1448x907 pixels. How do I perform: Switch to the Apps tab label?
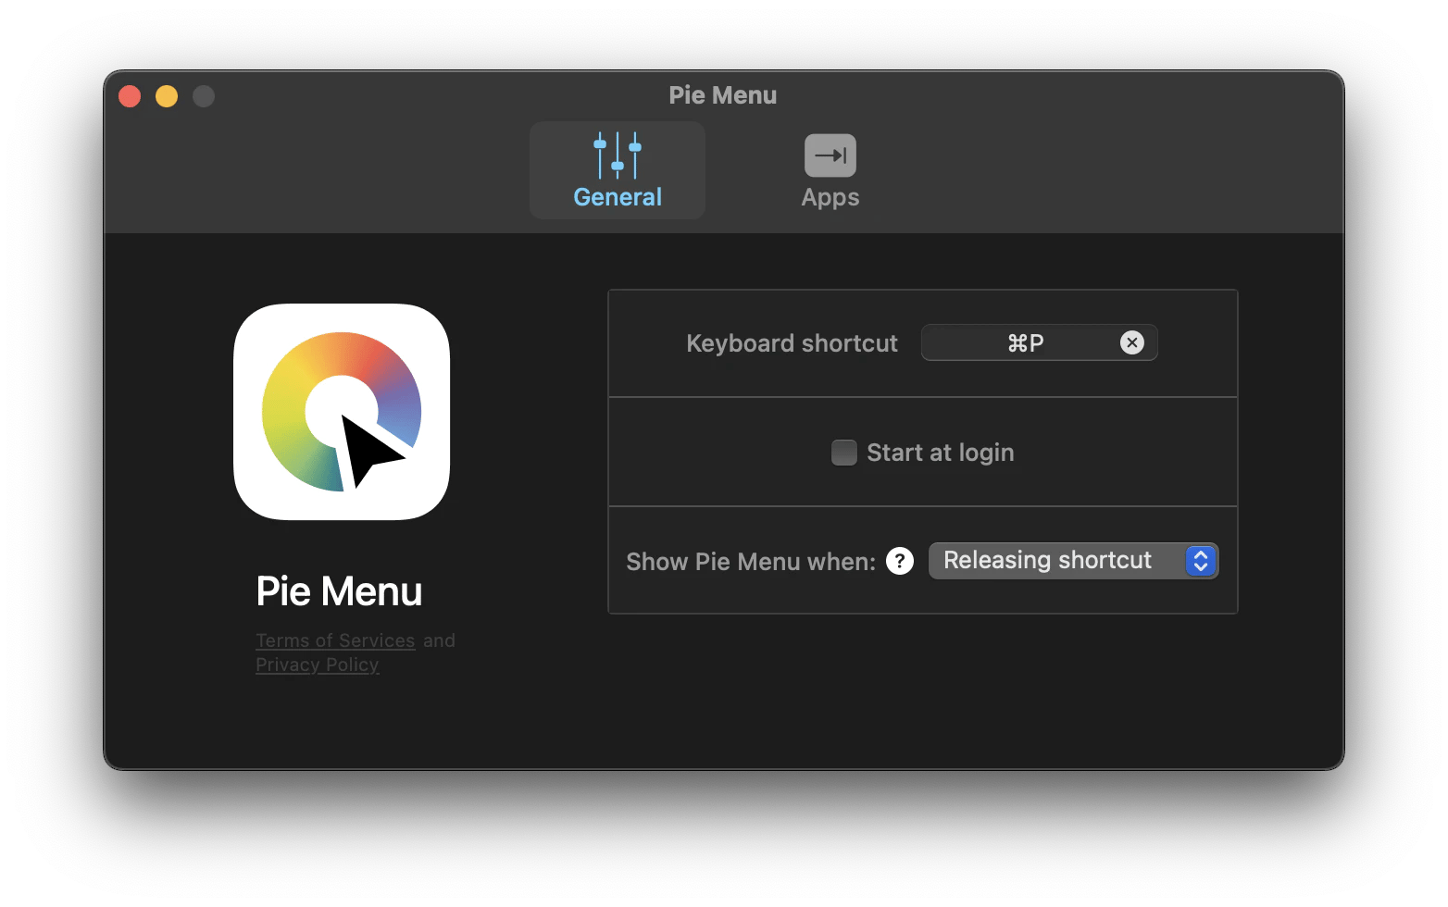(830, 197)
